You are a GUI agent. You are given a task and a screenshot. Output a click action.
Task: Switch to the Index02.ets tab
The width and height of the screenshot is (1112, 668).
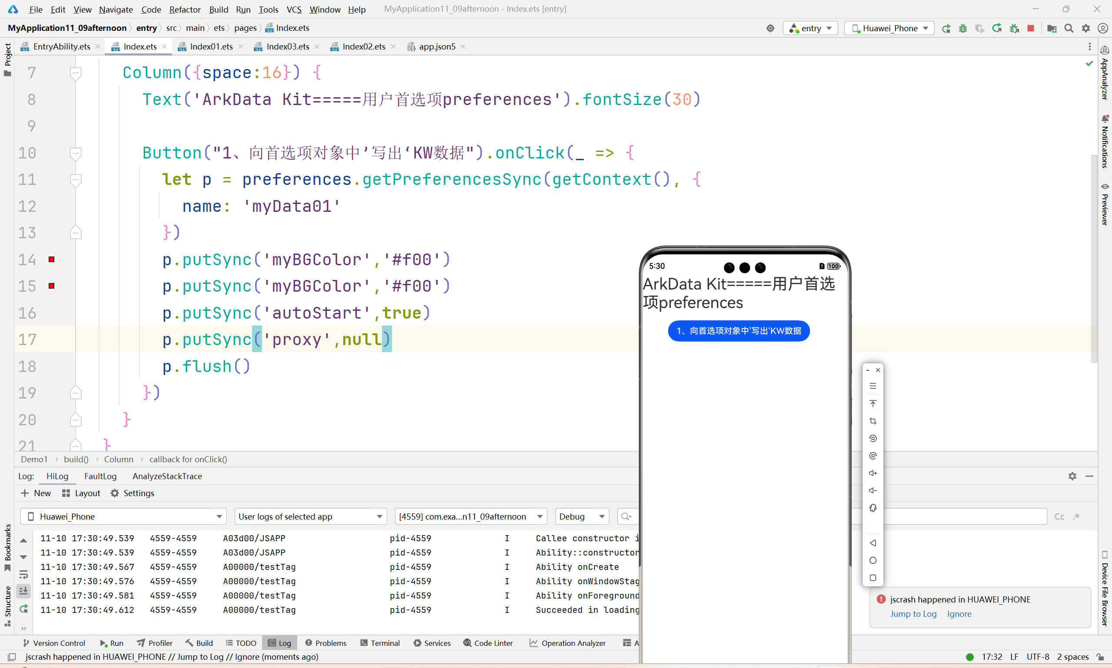click(x=363, y=46)
